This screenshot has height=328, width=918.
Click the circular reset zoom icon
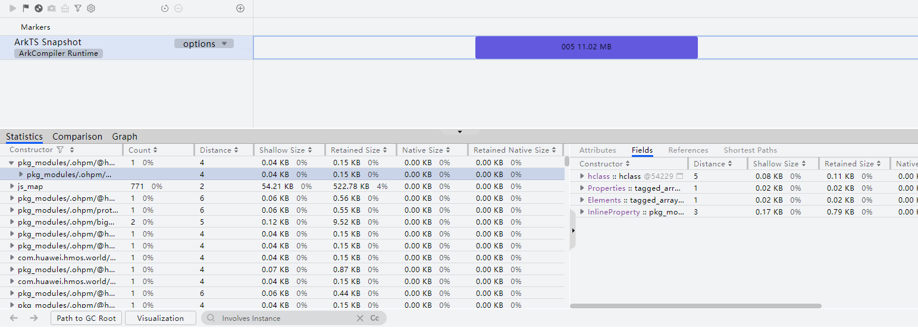tap(165, 8)
